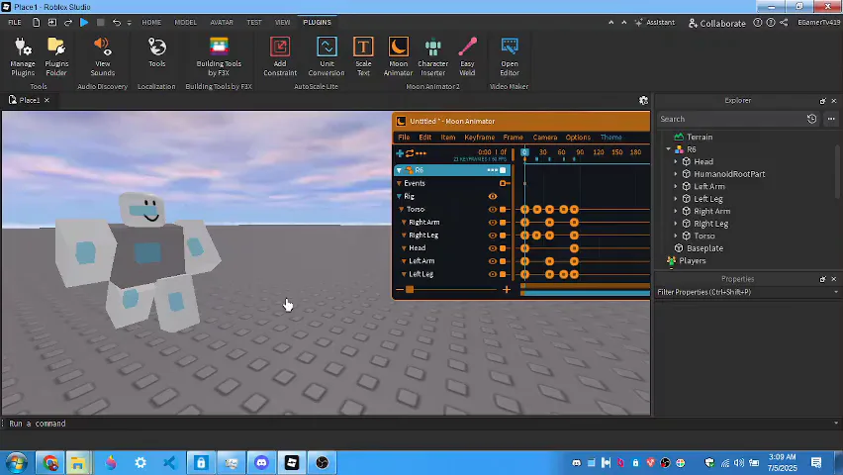
Task: Close the Place1 document tab
Action: (x=47, y=100)
